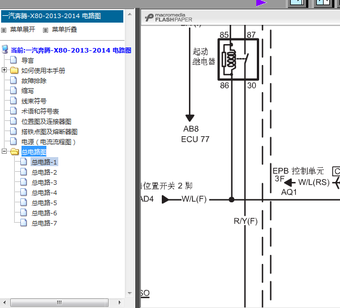Click the W/L(F) wire label
340x308 pixels.
(194, 199)
